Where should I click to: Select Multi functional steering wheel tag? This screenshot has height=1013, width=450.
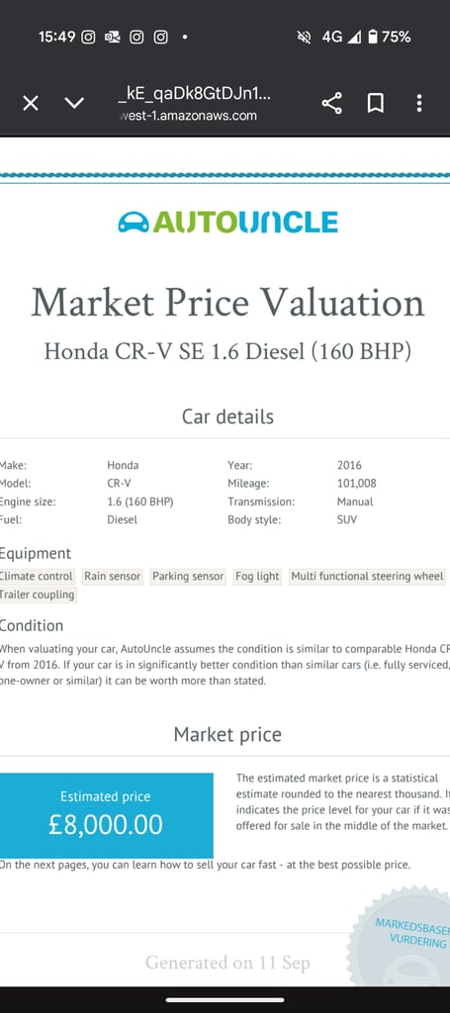(x=367, y=577)
